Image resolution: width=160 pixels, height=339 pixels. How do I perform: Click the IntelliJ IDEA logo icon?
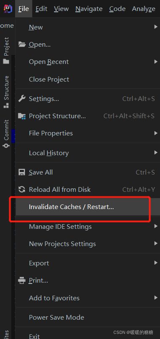point(8,9)
